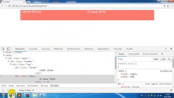
Task: Select div.top in breadcrumb bar
Action: [x=44, y=85]
